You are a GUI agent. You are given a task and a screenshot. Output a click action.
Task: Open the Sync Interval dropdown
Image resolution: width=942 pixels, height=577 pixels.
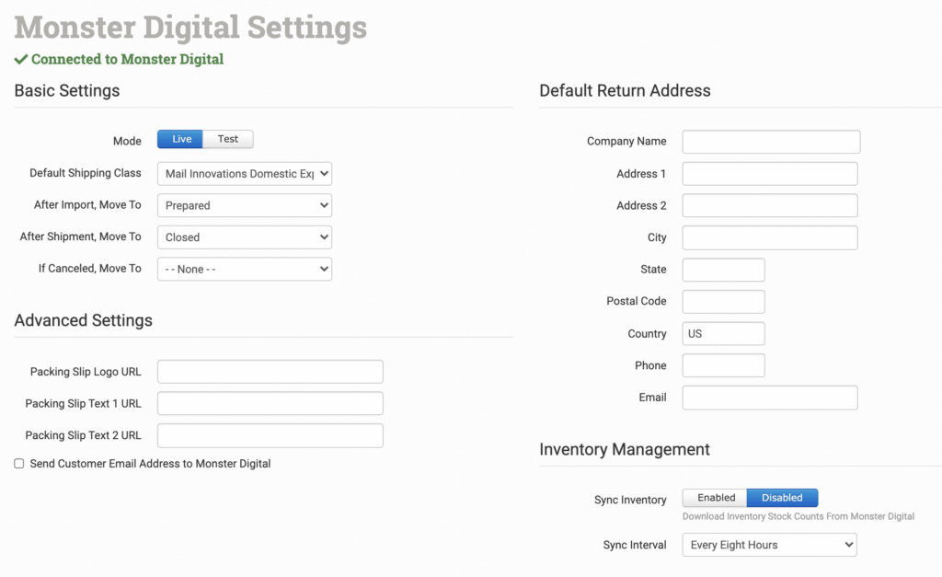pos(769,545)
